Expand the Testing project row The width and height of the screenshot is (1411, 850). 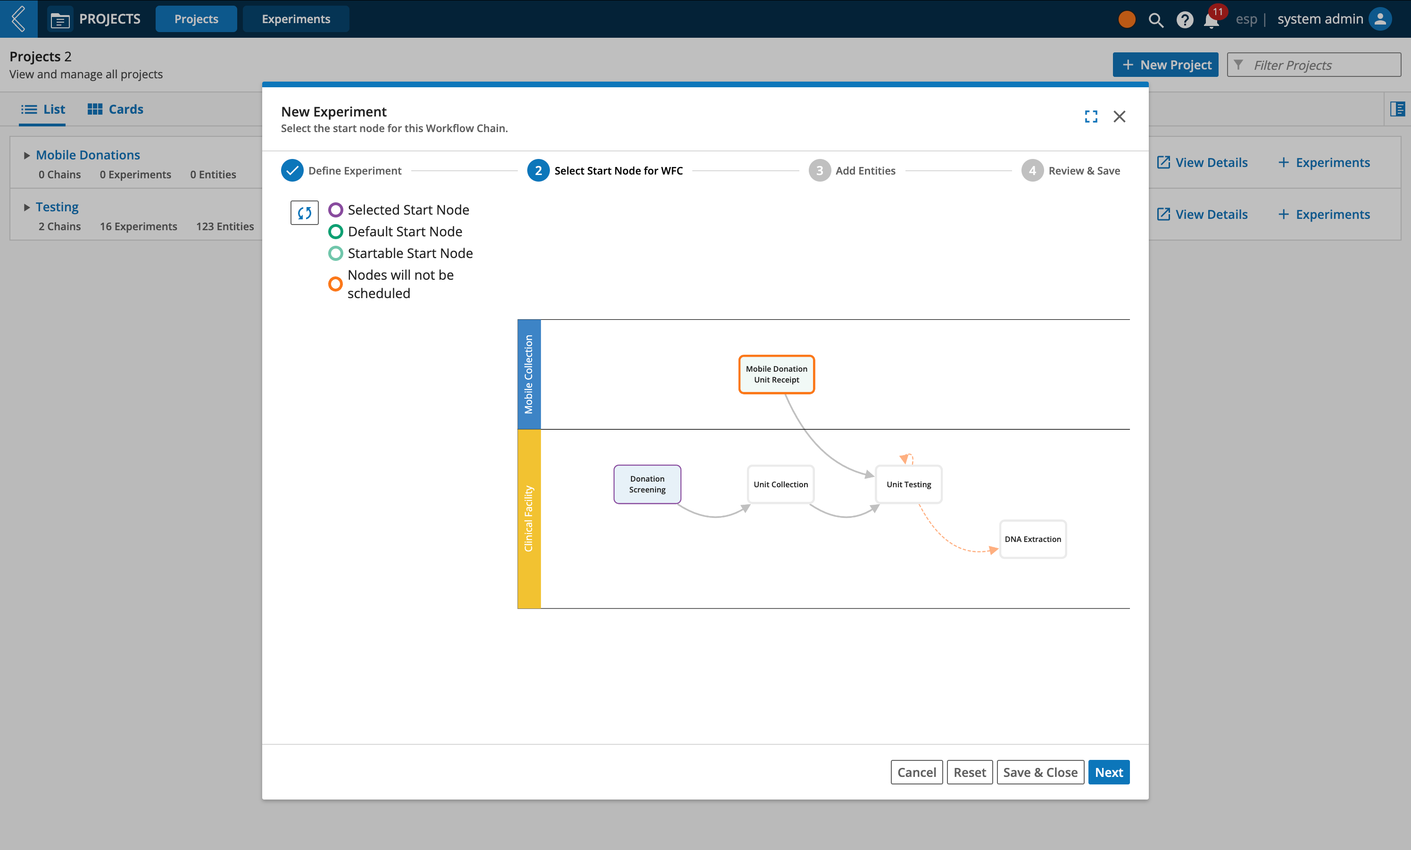[x=26, y=208]
